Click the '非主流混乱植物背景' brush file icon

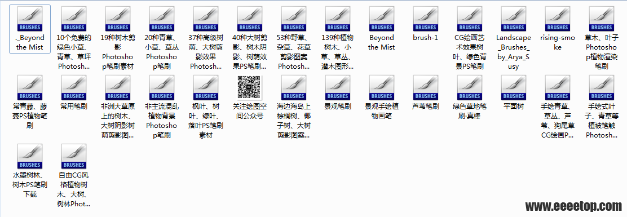click(162, 88)
